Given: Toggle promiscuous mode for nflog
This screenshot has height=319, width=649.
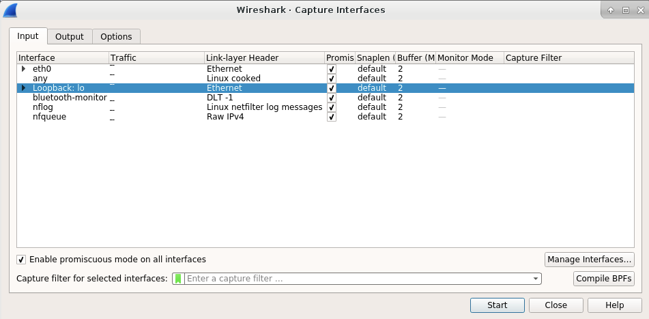Looking at the screenshot, I should [332, 107].
